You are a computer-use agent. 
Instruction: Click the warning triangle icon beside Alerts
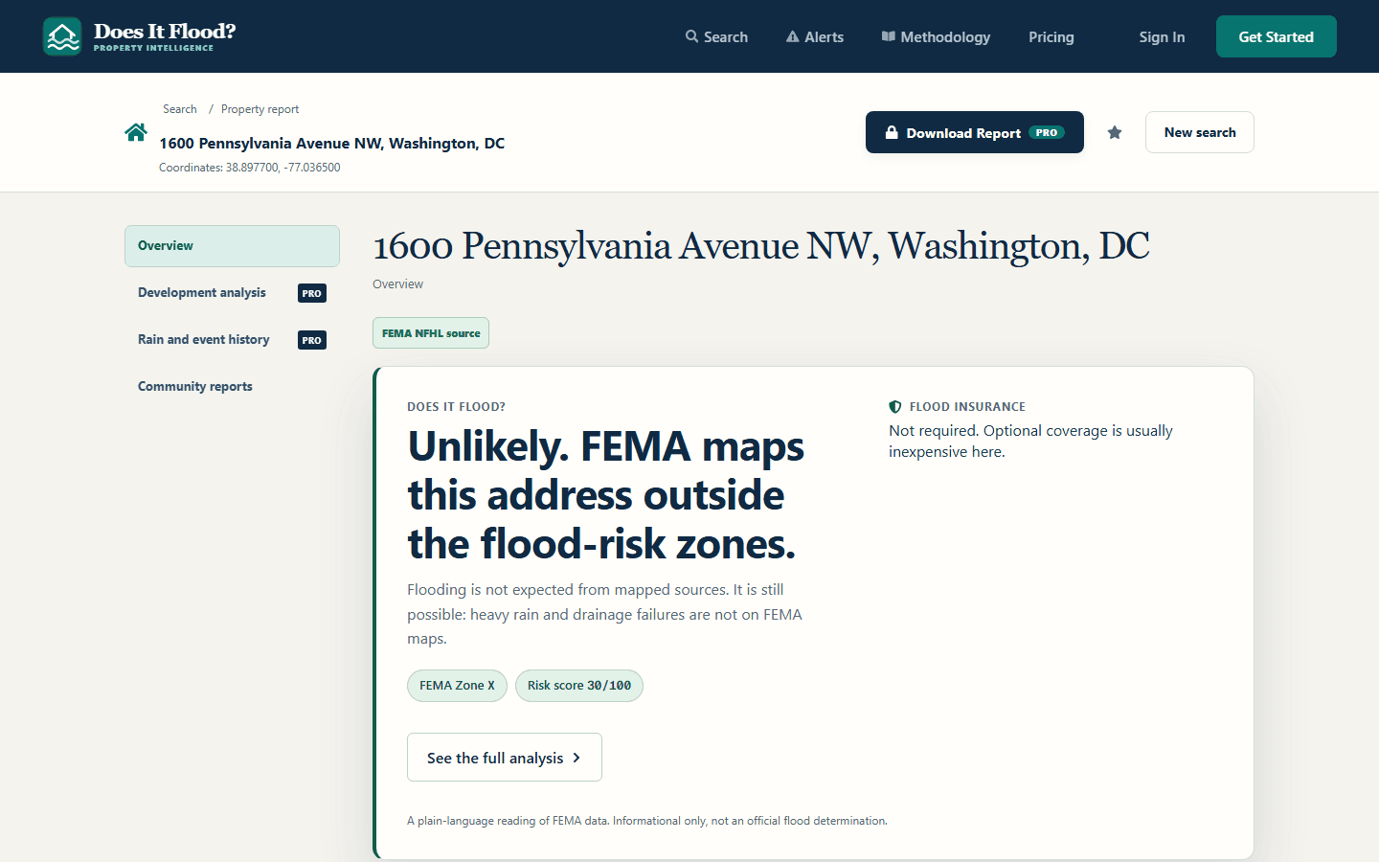click(792, 36)
